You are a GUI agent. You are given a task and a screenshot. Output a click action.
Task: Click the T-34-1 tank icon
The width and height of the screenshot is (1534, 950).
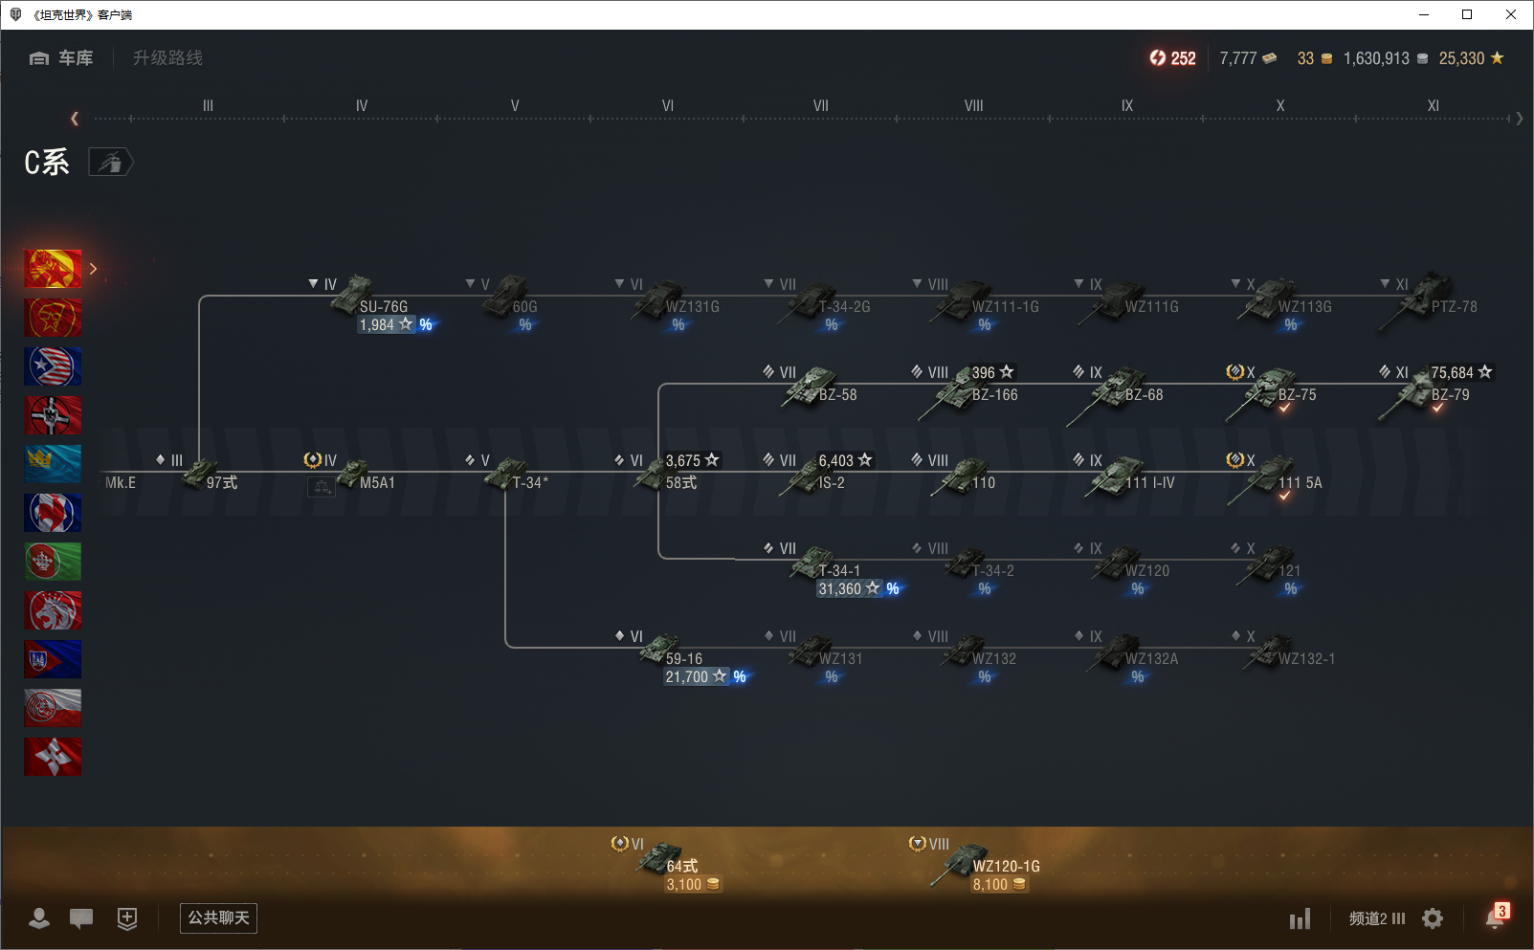click(811, 563)
